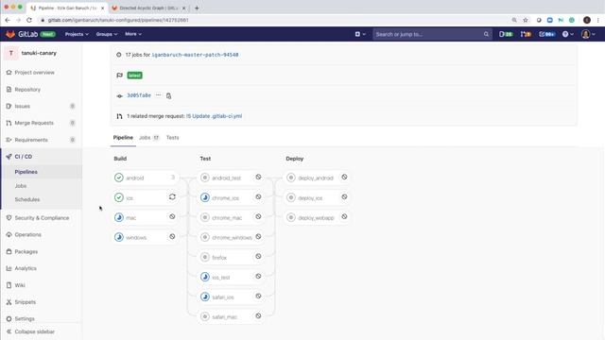Open merge requests counter in header
The height and width of the screenshot is (340, 605).
click(x=526, y=34)
